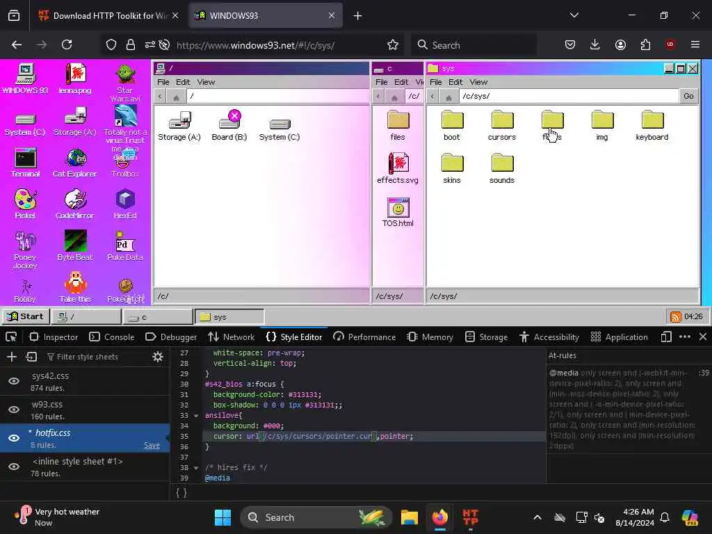The height and width of the screenshot is (534, 712).
Task: Open the Storage (A:) desktop icon
Action: click(x=75, y=122)
